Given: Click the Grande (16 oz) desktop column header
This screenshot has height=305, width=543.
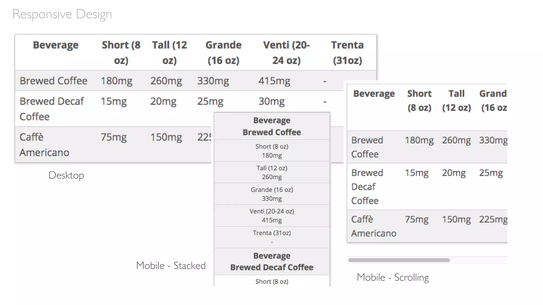Looking at the screenshot, I should point(224,53).
